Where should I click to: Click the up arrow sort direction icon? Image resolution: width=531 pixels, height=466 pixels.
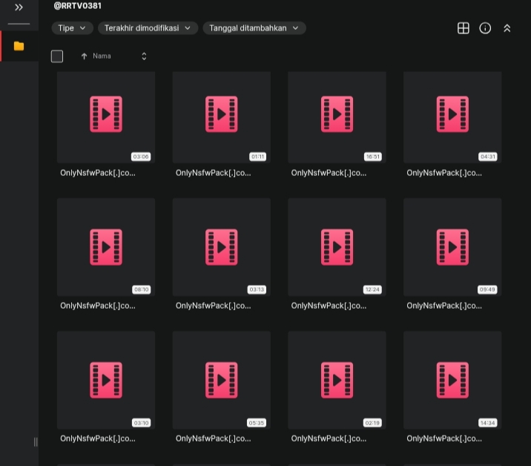point(84,56)
